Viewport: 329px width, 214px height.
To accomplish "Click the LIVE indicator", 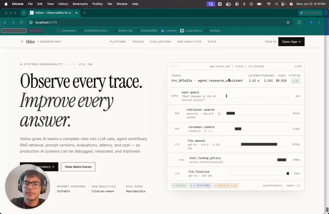I will 298,66.
